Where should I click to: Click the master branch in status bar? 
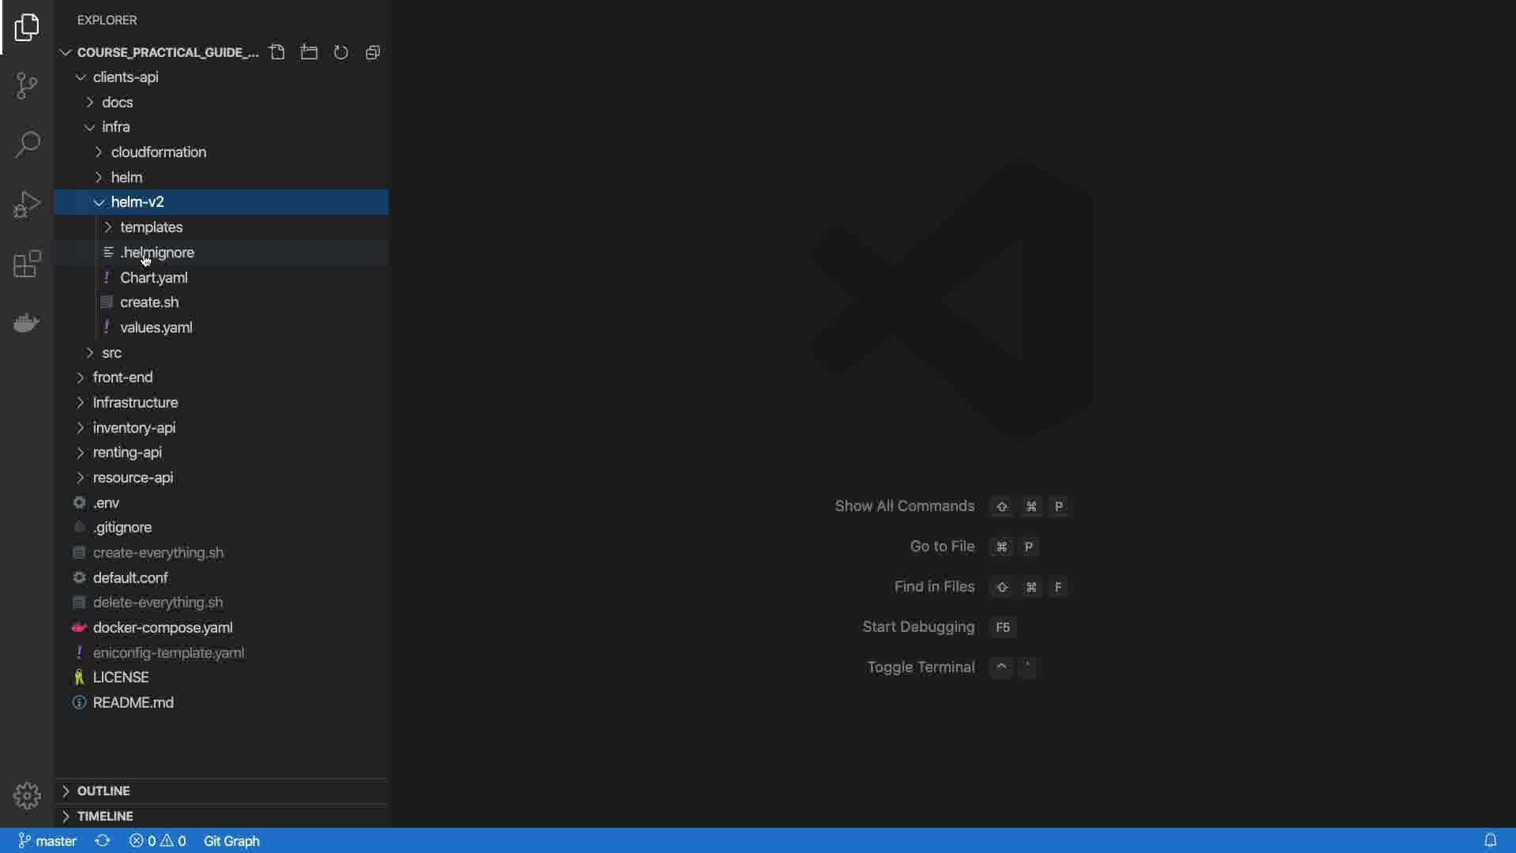coord(47,841)
